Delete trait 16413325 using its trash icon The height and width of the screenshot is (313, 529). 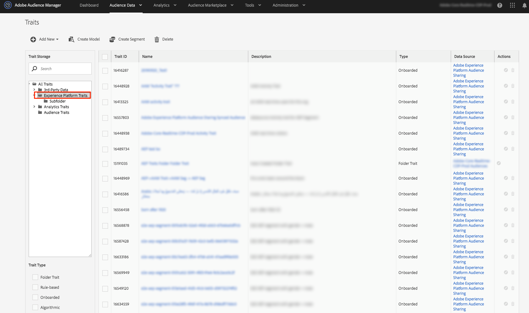click(513, 102)
